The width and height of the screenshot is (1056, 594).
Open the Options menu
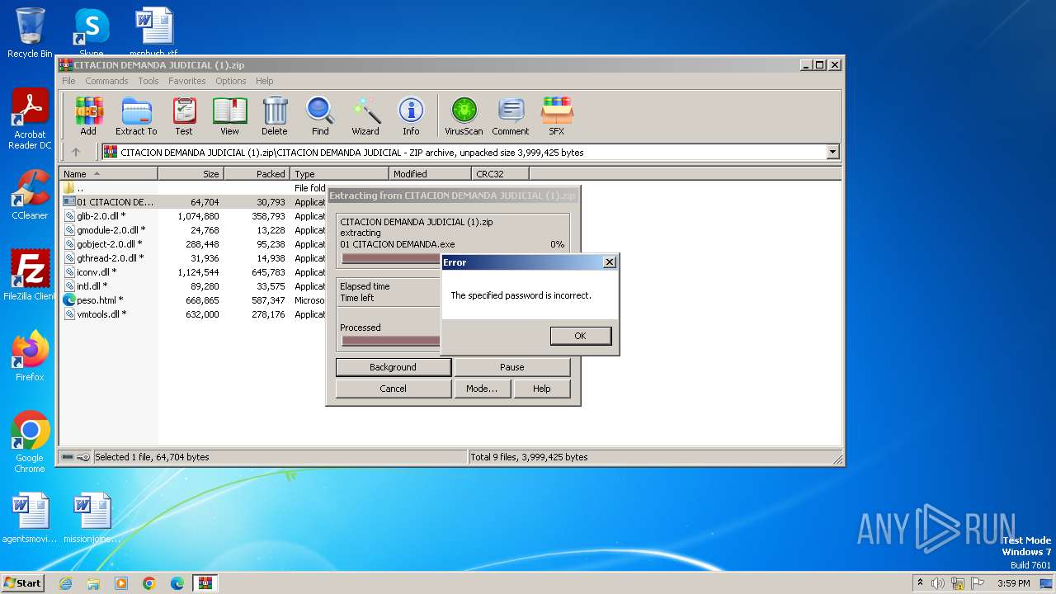click(x=231, y=81)
